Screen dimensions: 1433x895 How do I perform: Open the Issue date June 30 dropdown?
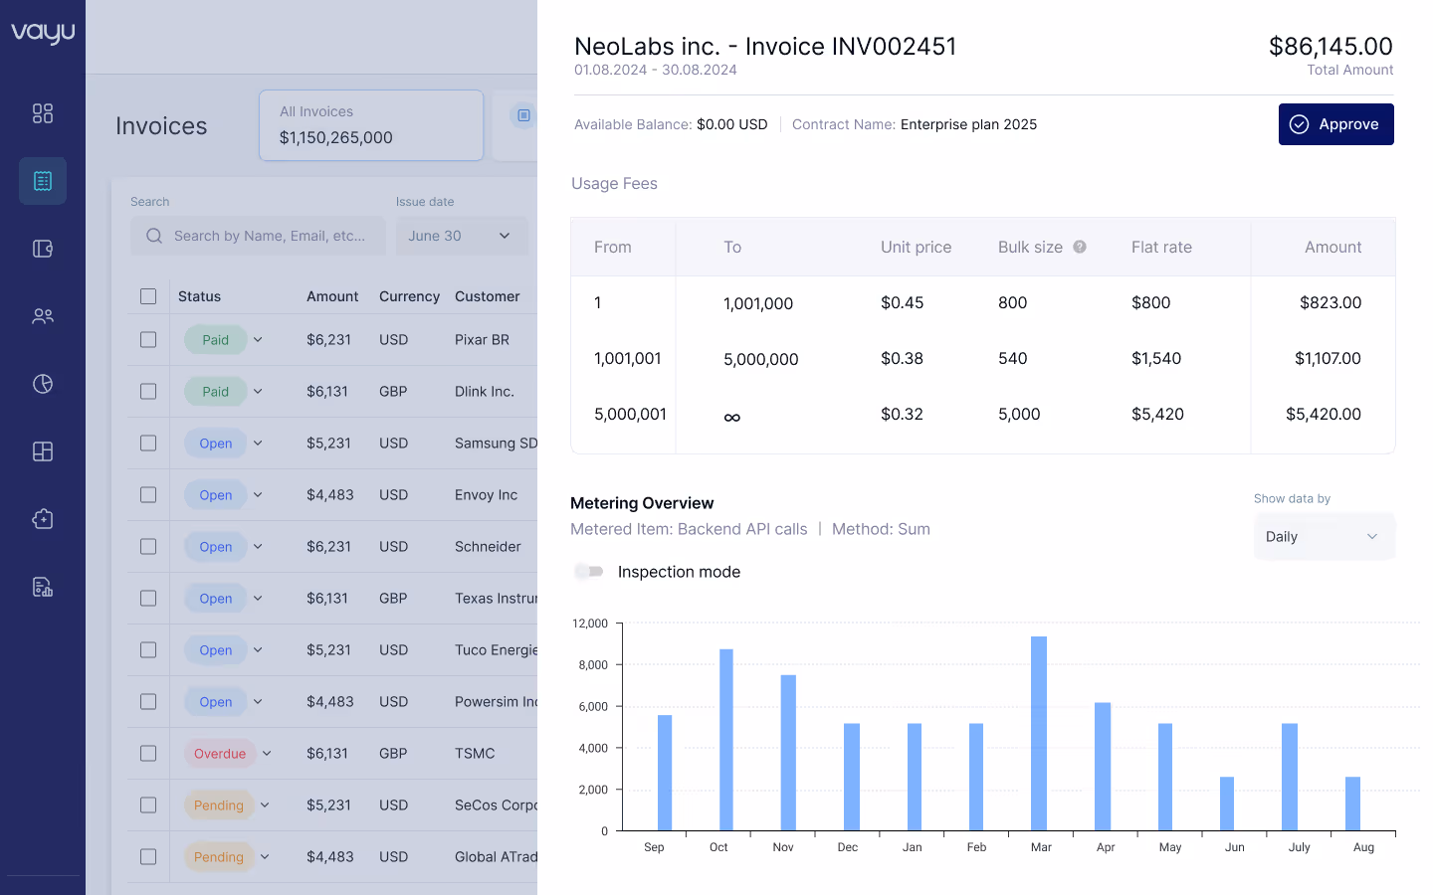[462, 236]
